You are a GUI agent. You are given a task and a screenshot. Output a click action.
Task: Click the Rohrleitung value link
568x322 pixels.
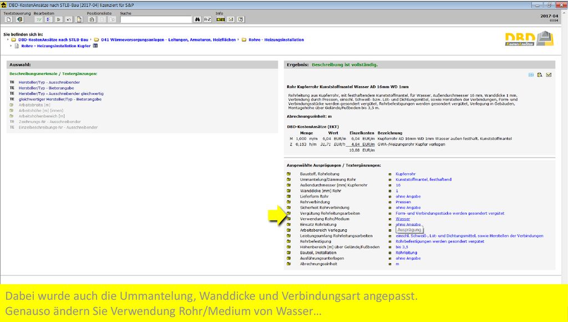(407, 253)
